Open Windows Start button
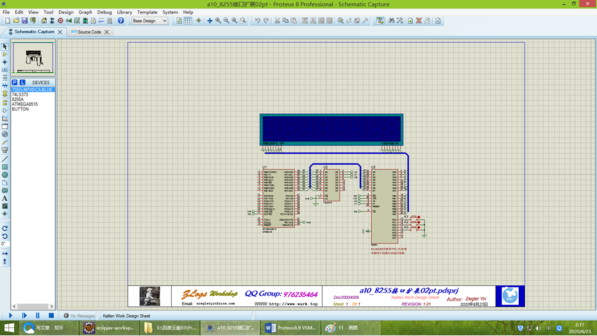The height and width of the screenshot is (336, 597). pos(9,328)
